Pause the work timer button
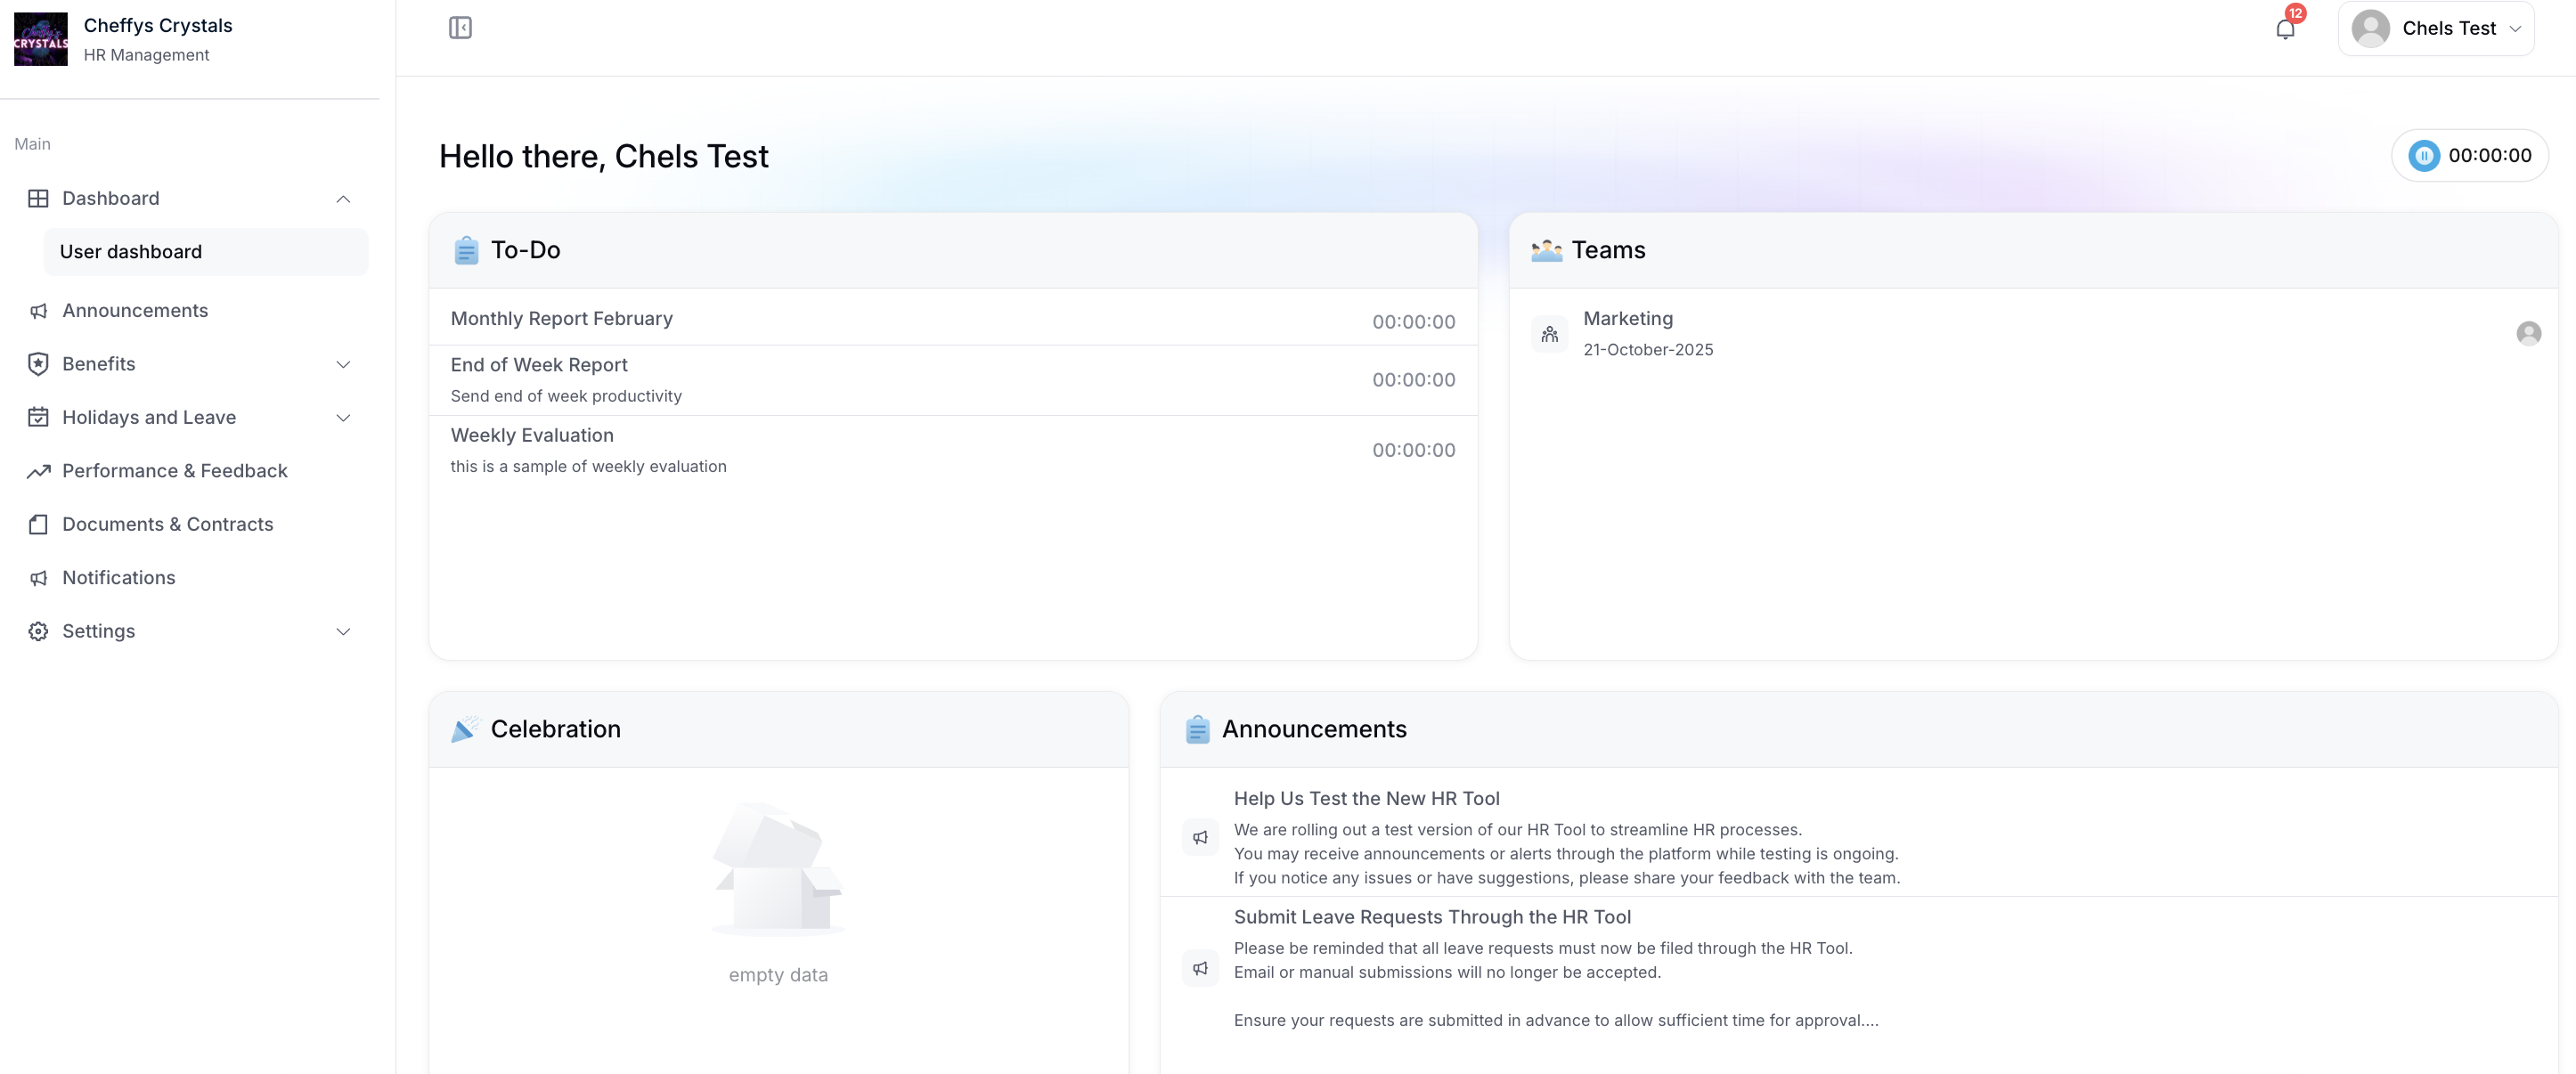 [x=2424, y=156]
